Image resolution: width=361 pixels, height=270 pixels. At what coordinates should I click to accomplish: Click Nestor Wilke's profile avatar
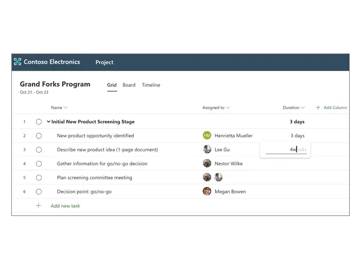(x=207, y=164)
